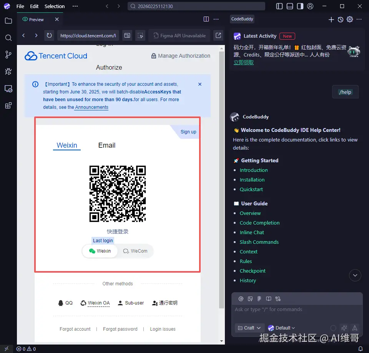Attach an image to chat input

click(x=250, y=299)
